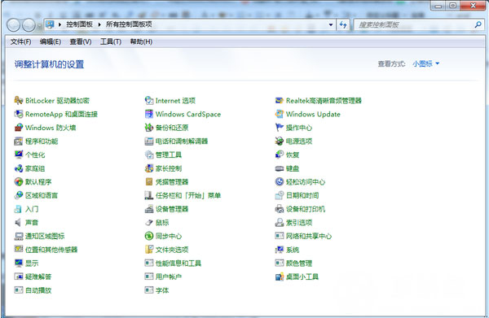Click the Internet 选项 icon
The height and width of the screenshot is (318, 489).
[x=149, y=101]
